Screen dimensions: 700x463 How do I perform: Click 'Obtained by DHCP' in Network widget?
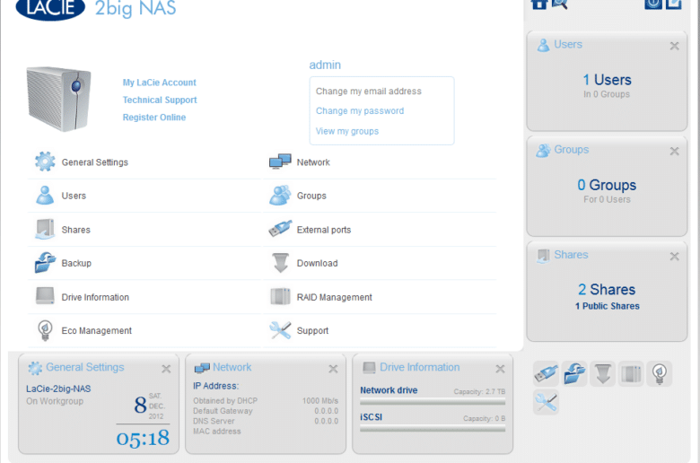pos(225,400)
